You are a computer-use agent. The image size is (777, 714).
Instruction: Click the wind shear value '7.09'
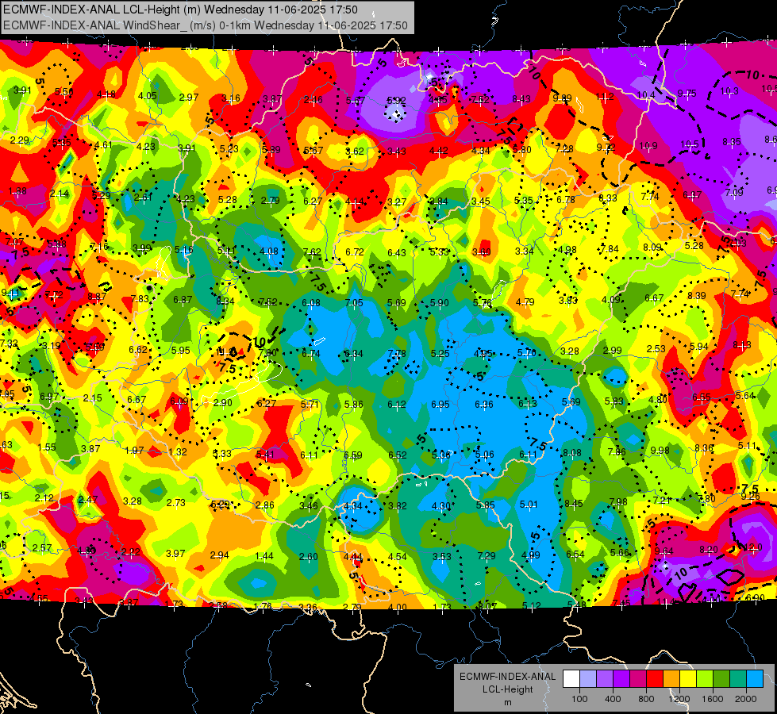coord(734,192)
